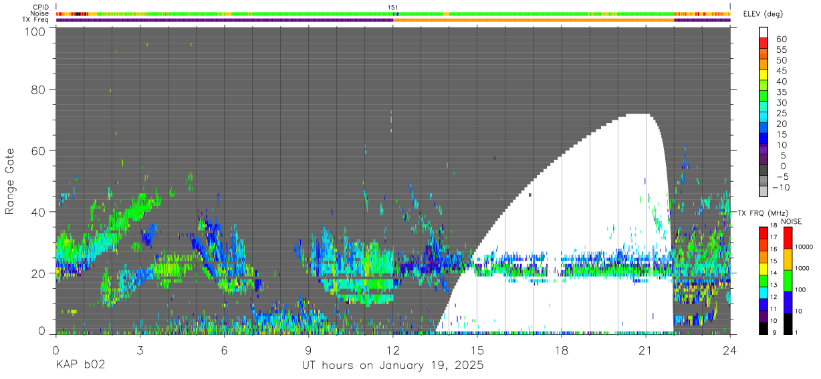Select the '151' CPID marker text
821x379 pixels.
pyautogui.click(x=393, y=7)
